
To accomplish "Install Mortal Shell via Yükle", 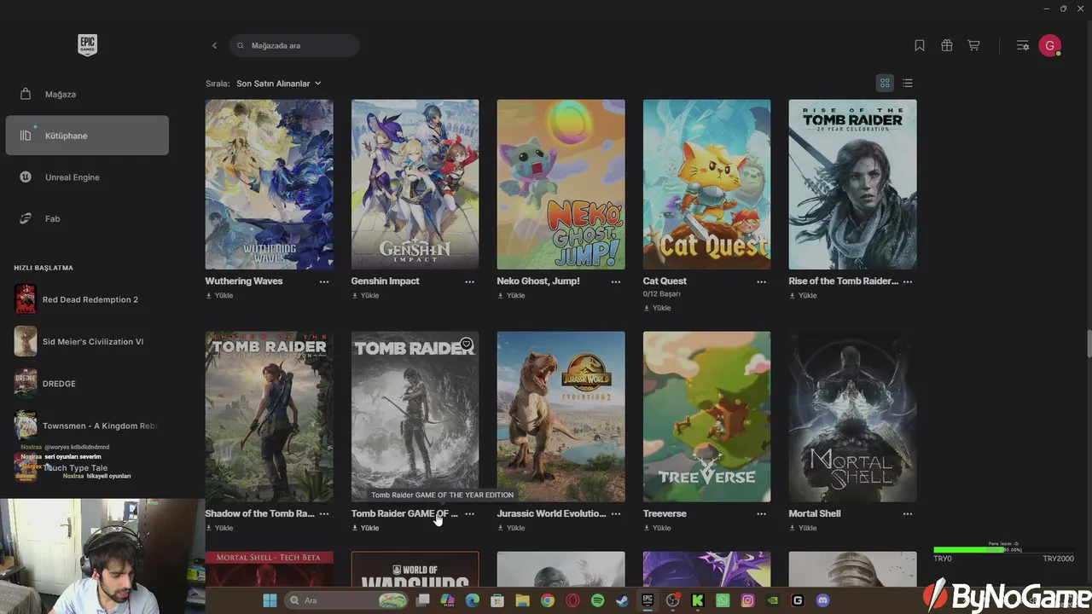I will coord(803,528).
